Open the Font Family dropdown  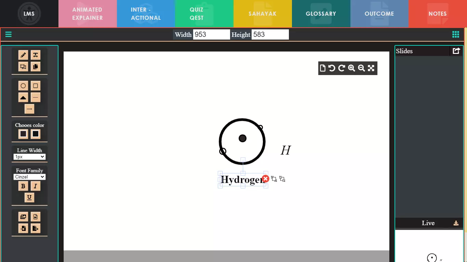point(29,177)
